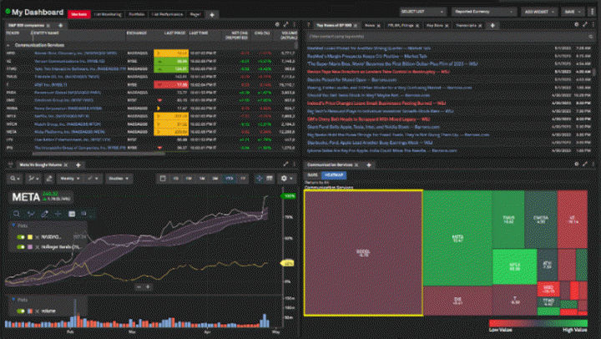Expand the watchlist widget to full screen

285,24
